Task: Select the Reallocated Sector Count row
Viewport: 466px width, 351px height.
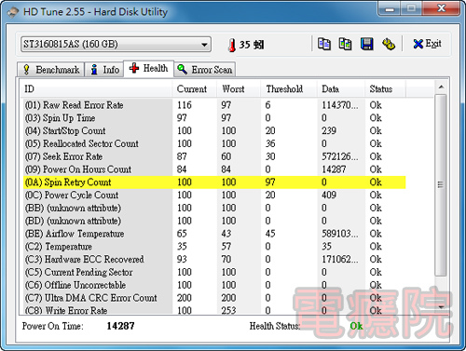Action: pyautogui.click(x=214, y=143)
